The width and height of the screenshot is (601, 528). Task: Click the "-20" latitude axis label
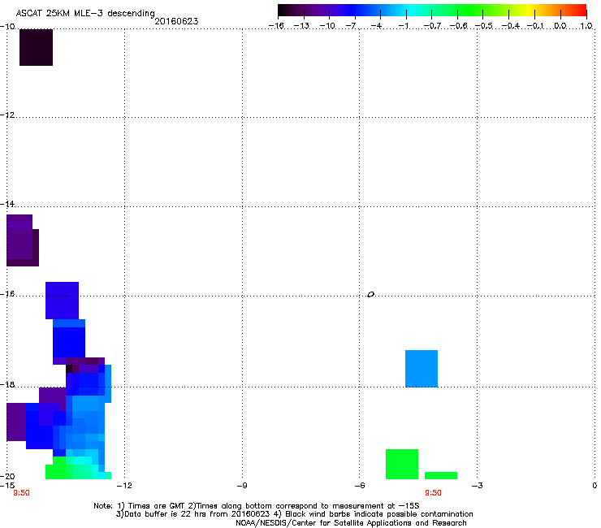coord(7,476)
